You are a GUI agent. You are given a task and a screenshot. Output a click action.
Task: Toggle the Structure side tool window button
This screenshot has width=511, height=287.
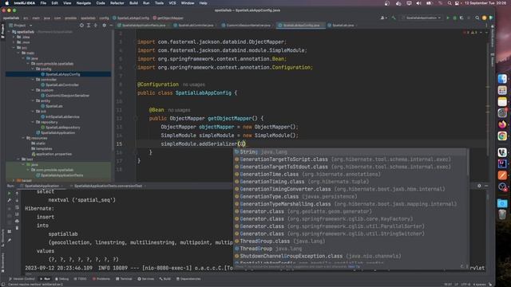tap(3, 238)
